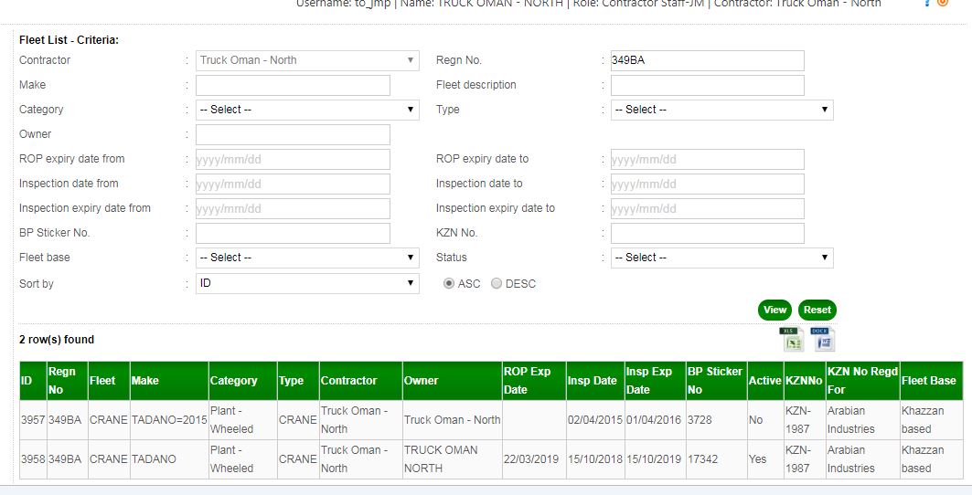Click the Fleet description text field
Image resolution: width=972 pixels, height=495 pixels.
707,85
